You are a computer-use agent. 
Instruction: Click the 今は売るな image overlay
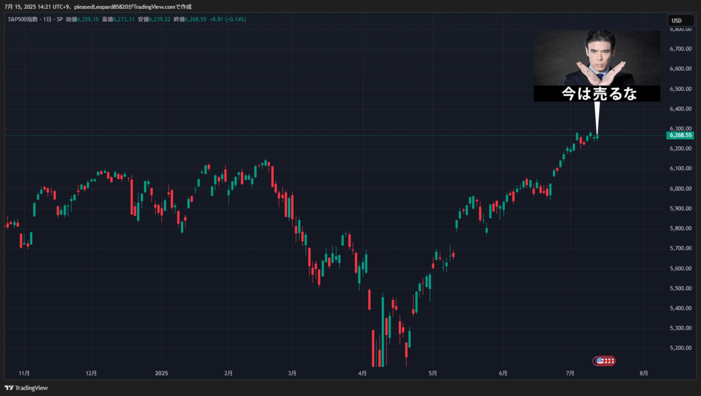(597, 66)
